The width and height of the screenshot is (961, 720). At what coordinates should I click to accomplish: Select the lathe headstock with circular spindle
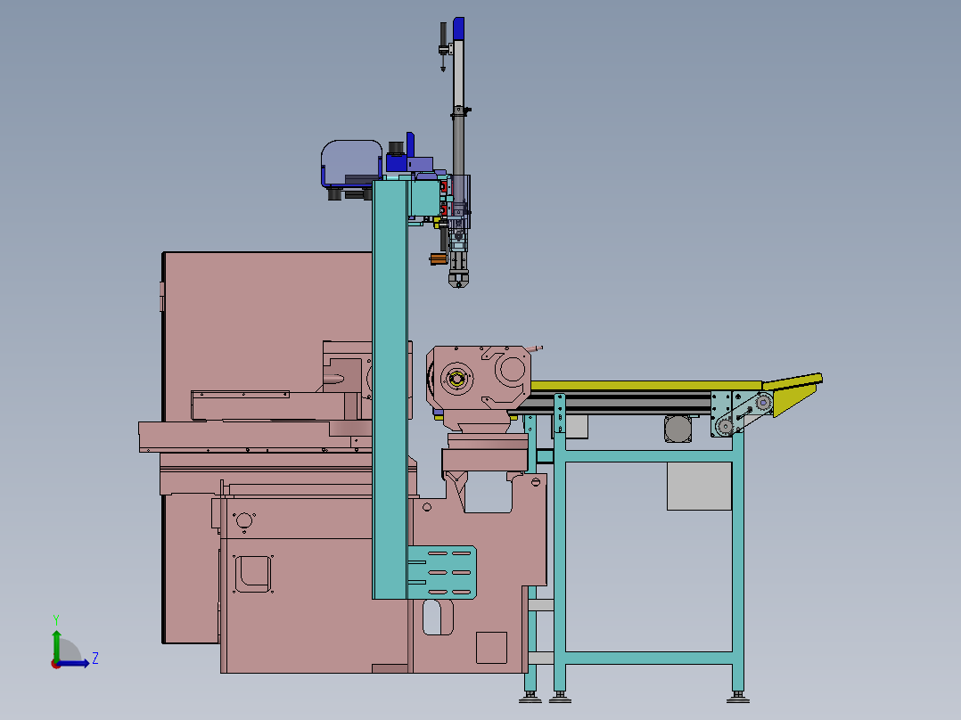(478, 379)
